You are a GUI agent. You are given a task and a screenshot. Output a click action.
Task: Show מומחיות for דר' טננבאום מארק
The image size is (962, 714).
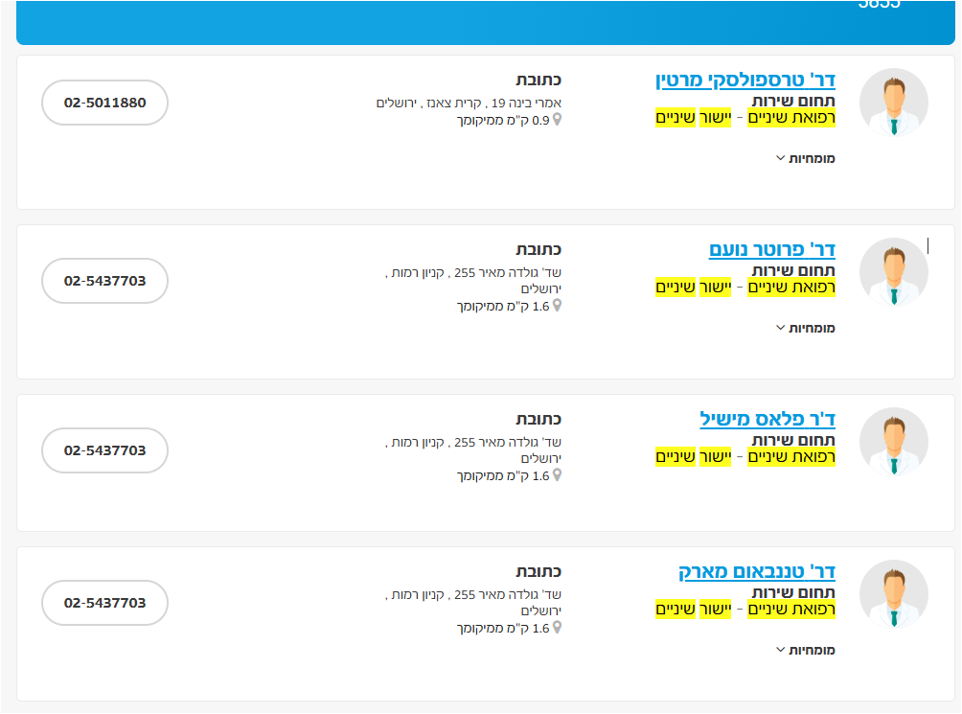tap(806, 650)
